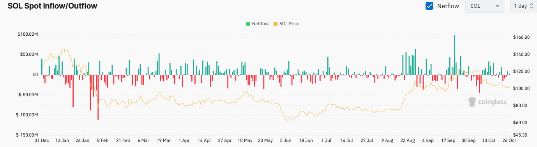Click the 17 Sep date label

pos(448,140)
